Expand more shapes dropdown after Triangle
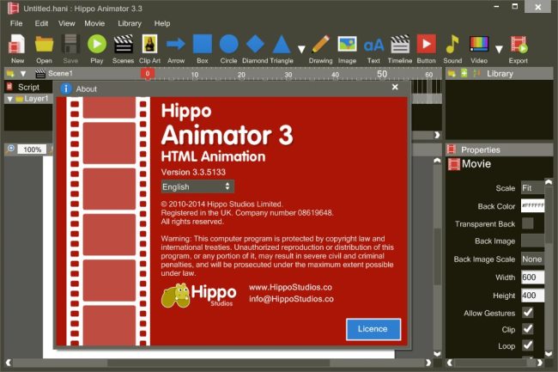Screen dimensions: 558x372 click(x=301, y=49)
